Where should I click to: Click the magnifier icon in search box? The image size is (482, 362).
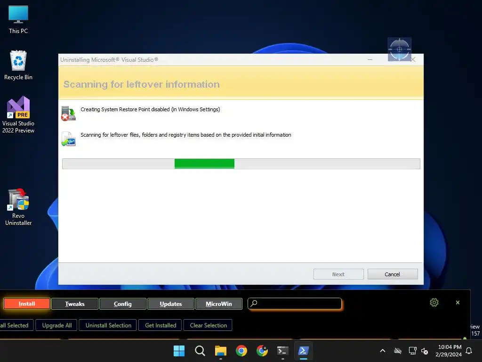(x=254, y=303)
